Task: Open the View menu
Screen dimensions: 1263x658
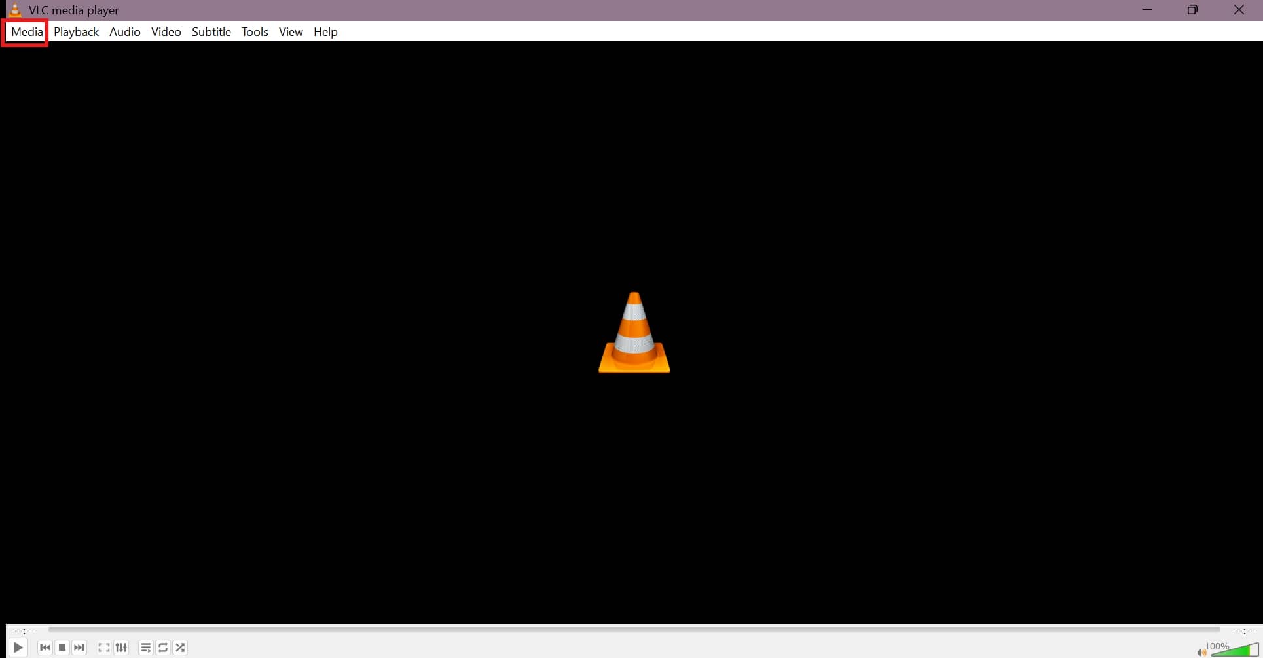Action: click(x=291, y=32)
